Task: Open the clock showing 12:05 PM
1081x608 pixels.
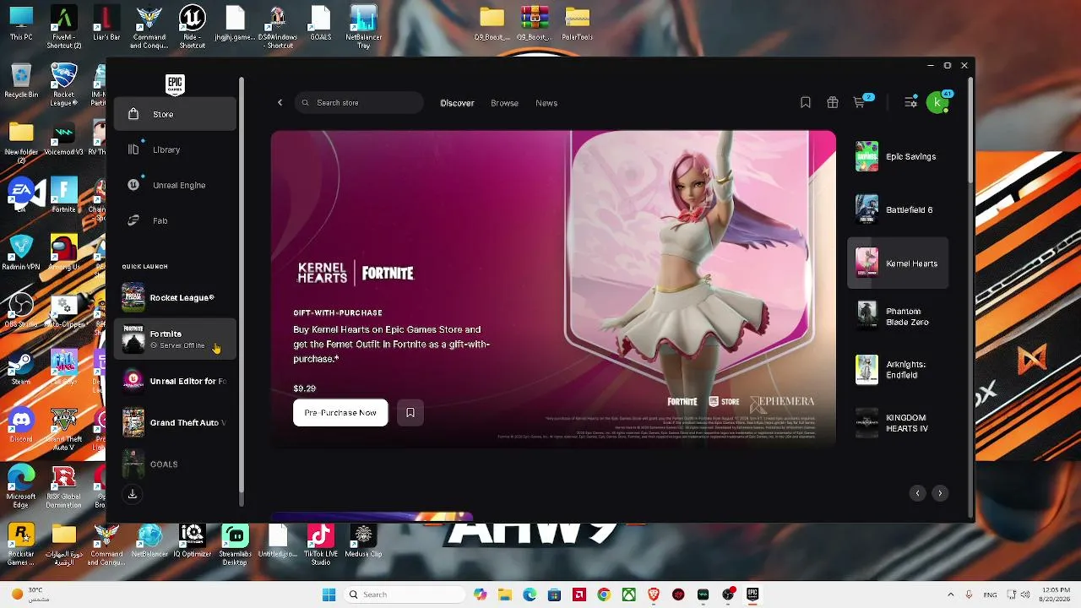Action: [x=1056, y=594]
